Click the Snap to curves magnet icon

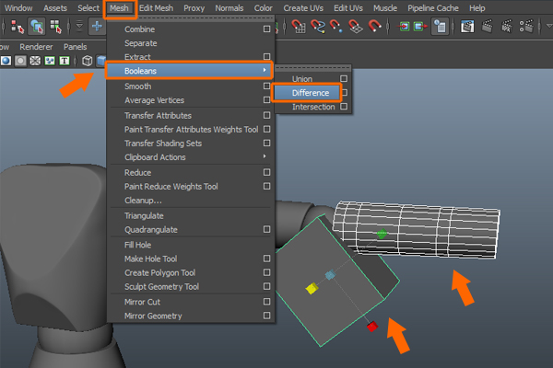coord(318,27)
